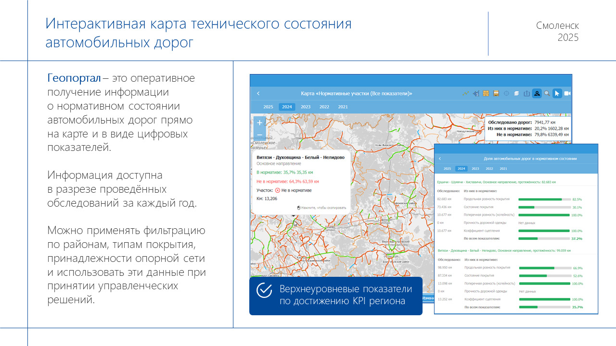Click panel title 'Доля автомобильных дорог в нормативном состоянии'
This screenshot has width=616, height=346.
coord(530,159)
